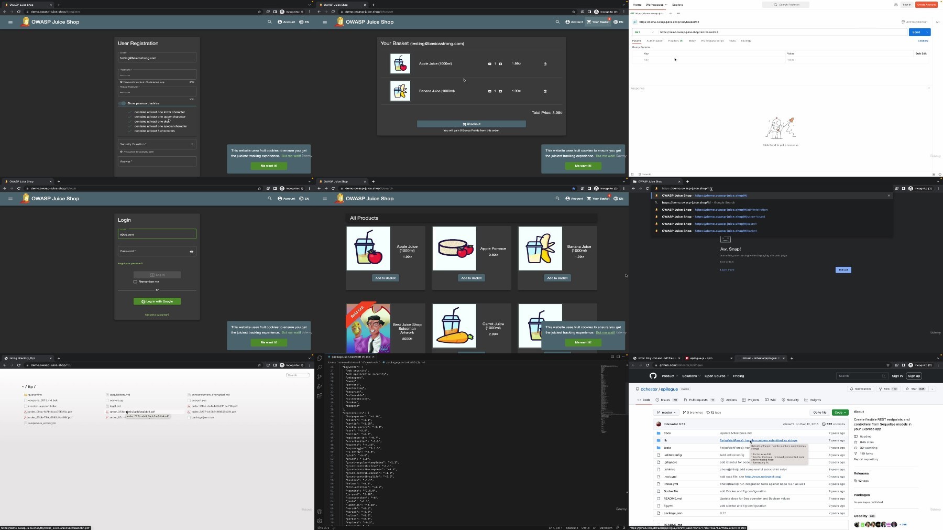Add a new Postman request tab
This screenshot has width=943, height=530.
[671, 13]
